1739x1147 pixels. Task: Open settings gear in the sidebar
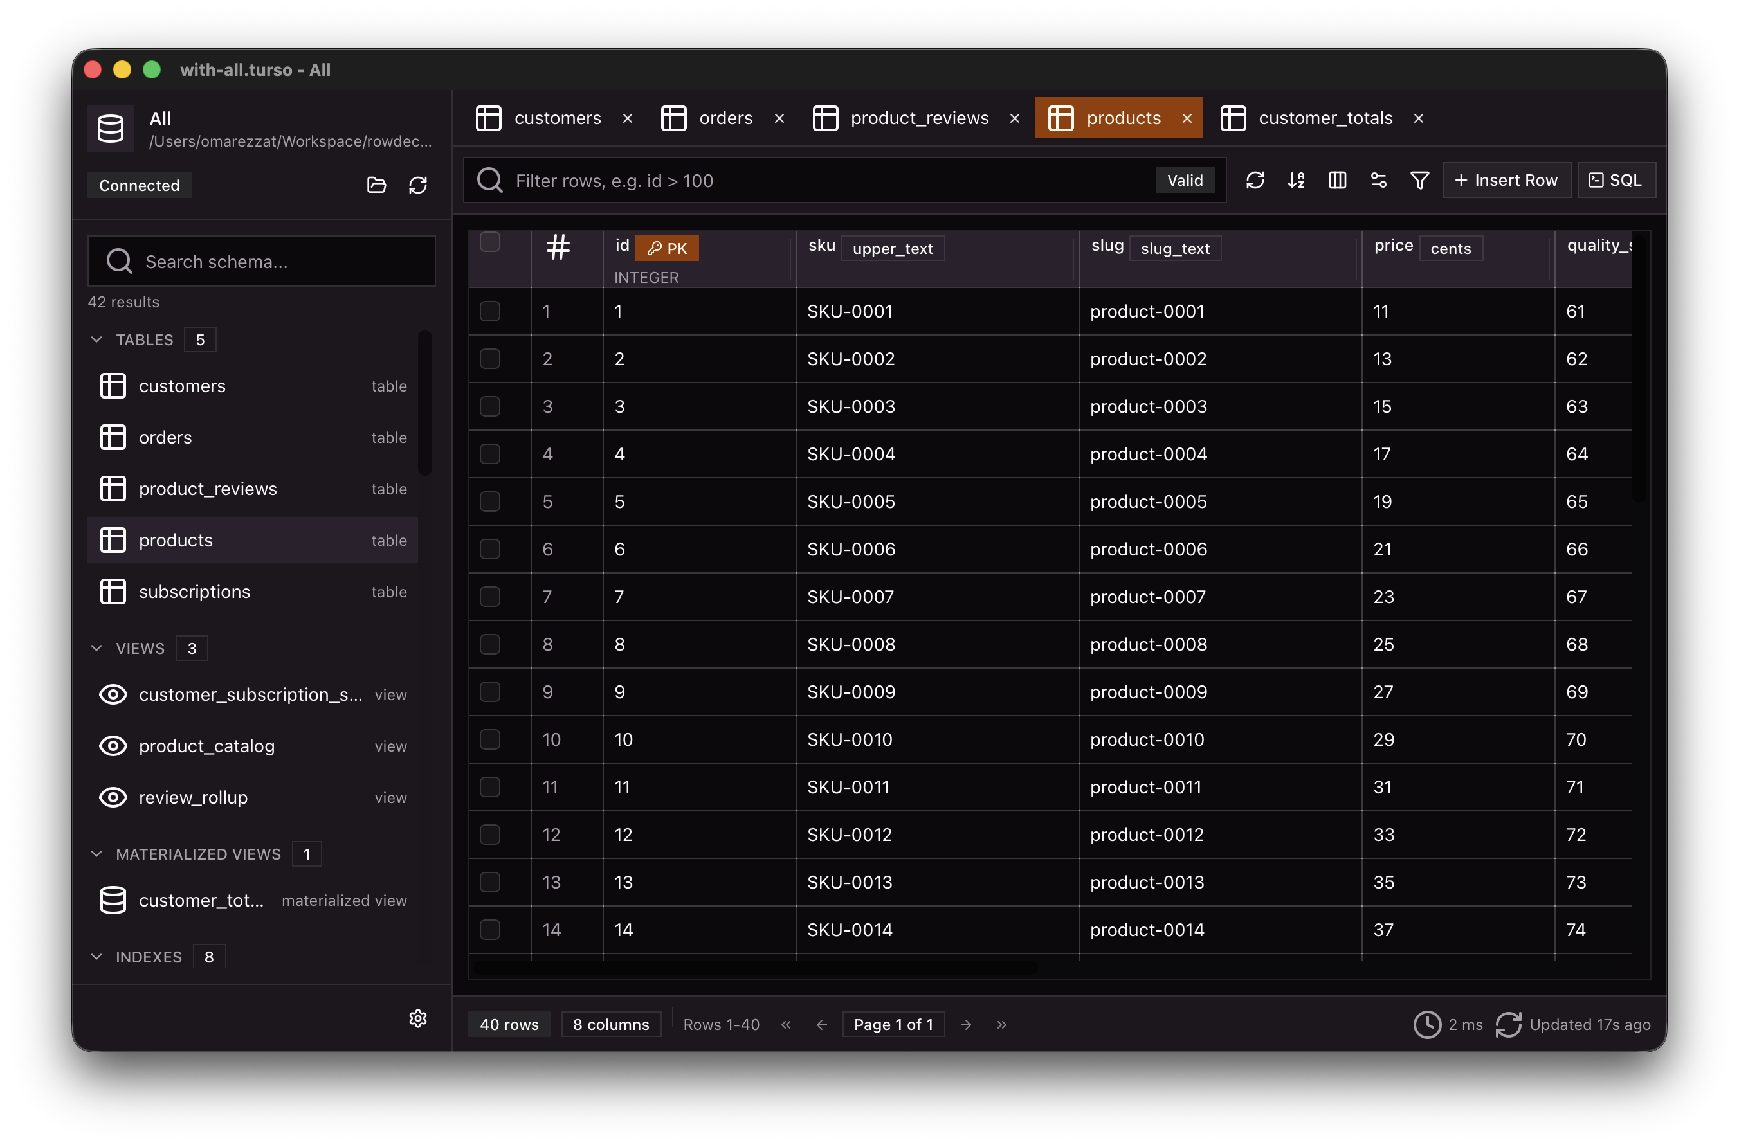pyautogui.click(x=418, y=1018)
